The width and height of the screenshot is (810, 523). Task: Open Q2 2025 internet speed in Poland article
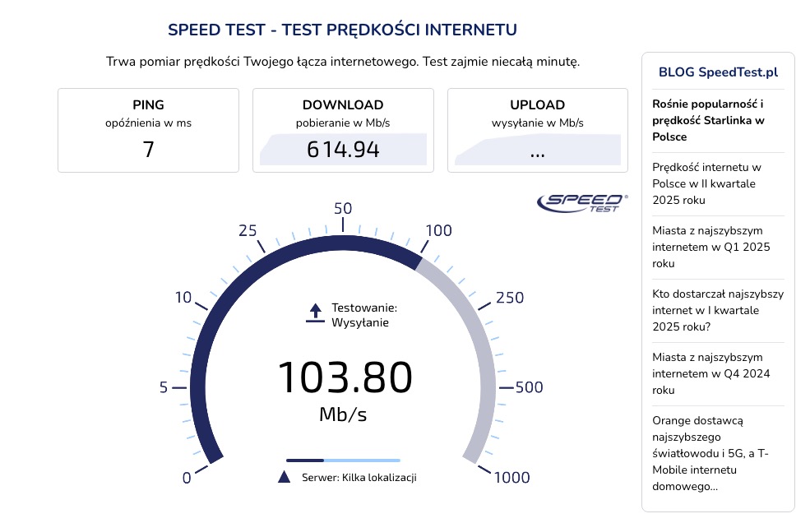[x=706, y=183]
